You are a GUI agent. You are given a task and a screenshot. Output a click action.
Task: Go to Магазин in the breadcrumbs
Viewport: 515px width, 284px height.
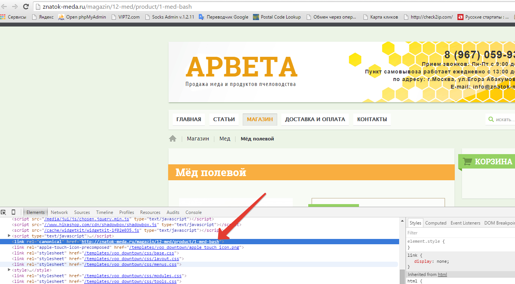pos(198,139)
